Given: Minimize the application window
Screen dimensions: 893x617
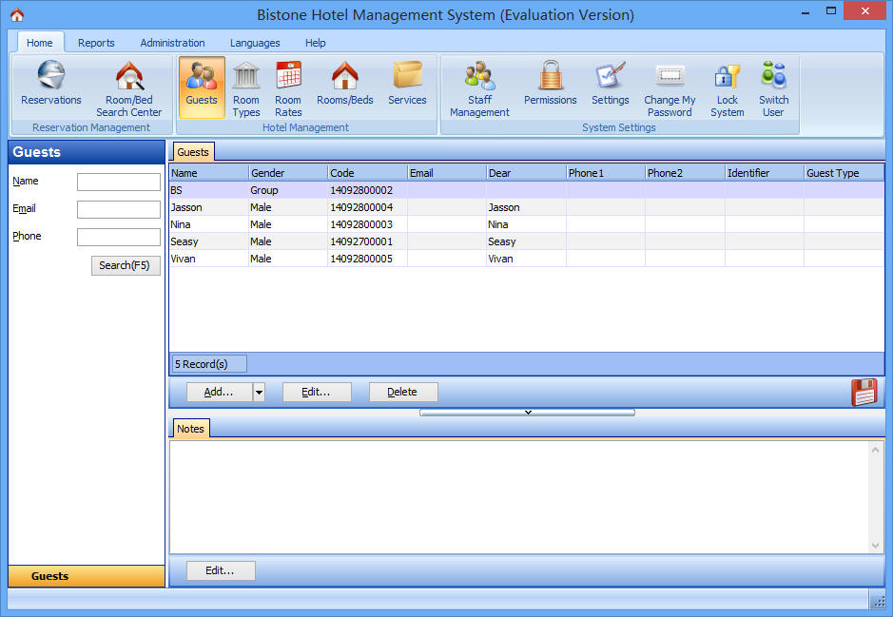Looking at the screenshot, I should pos(806,10).
